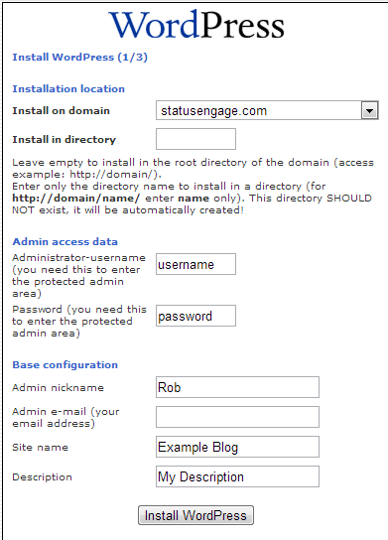Screen dimensions: 388x540
Task: Click the Password input field
Action: click(195, 316)
